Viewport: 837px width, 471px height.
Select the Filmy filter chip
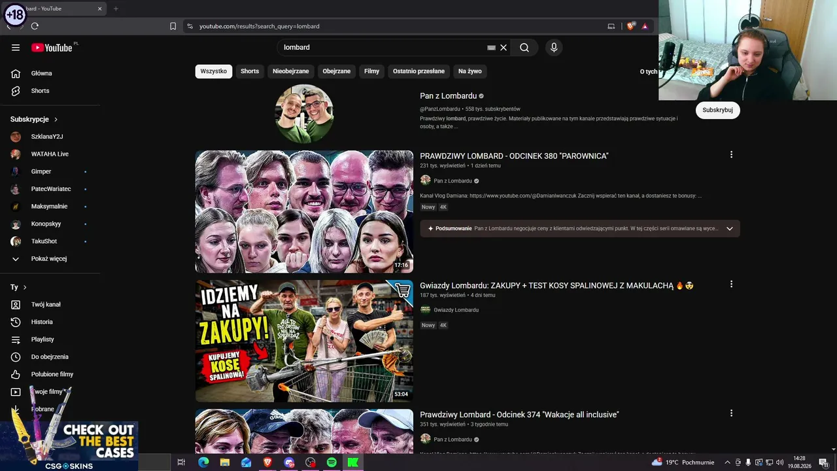372,71
